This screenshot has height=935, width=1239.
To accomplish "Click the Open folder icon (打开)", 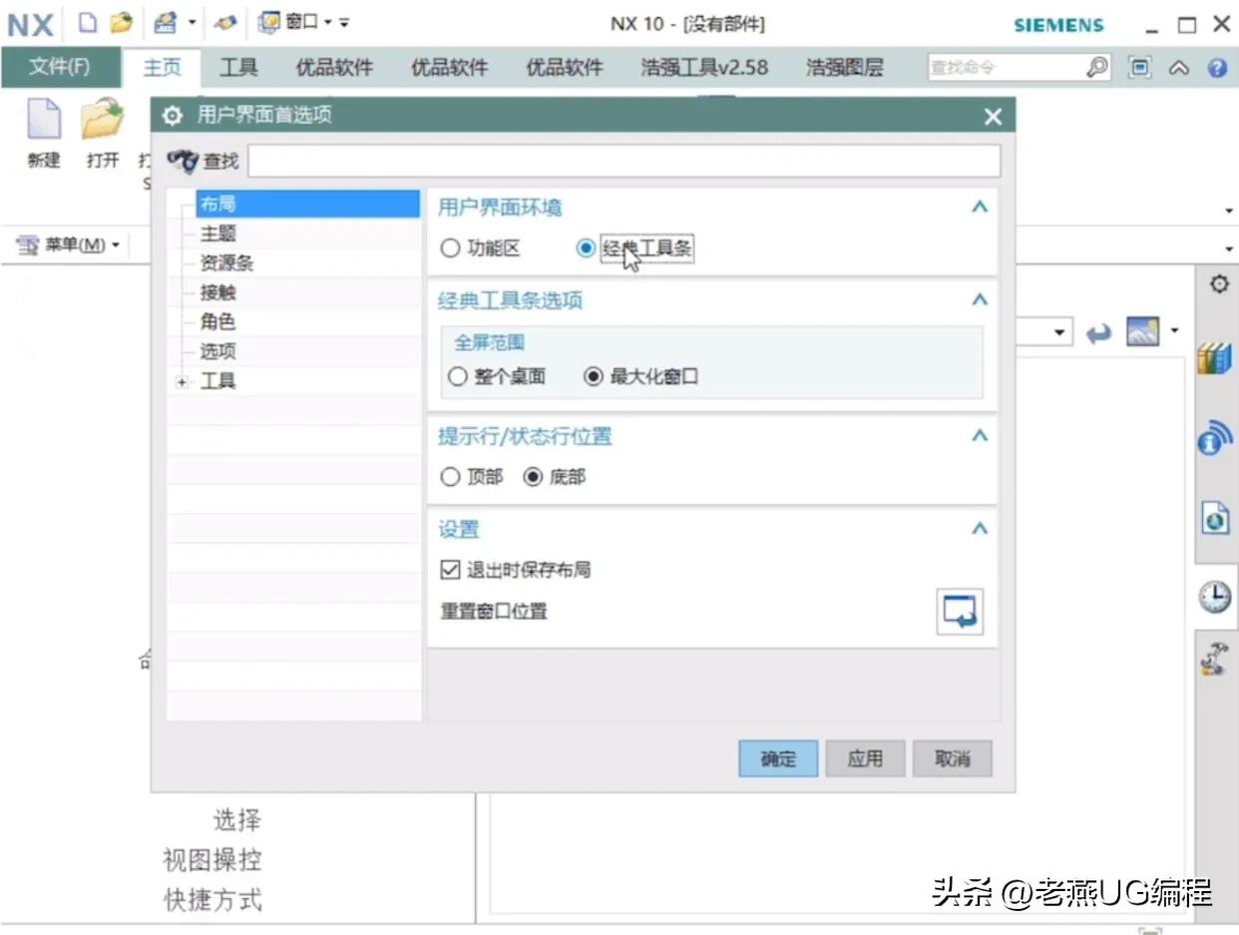I will coord(102,122).
